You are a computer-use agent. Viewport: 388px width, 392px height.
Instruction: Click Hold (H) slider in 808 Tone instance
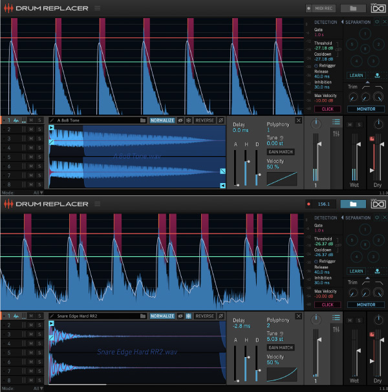(x=246, y=168)
